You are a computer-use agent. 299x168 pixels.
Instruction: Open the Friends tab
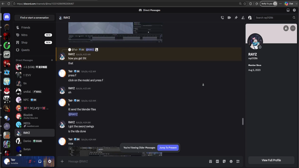click(35, 28)
